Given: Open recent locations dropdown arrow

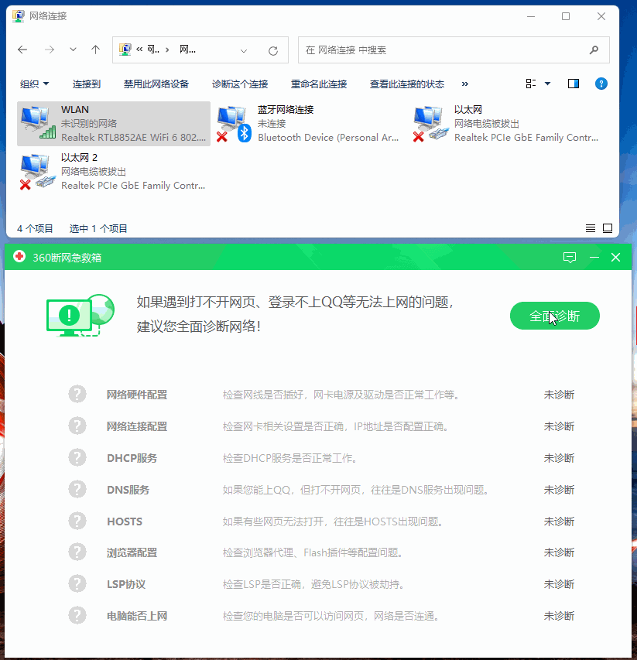Looking at the screenshot, I should pyautogui.click(x=73, y=50).
